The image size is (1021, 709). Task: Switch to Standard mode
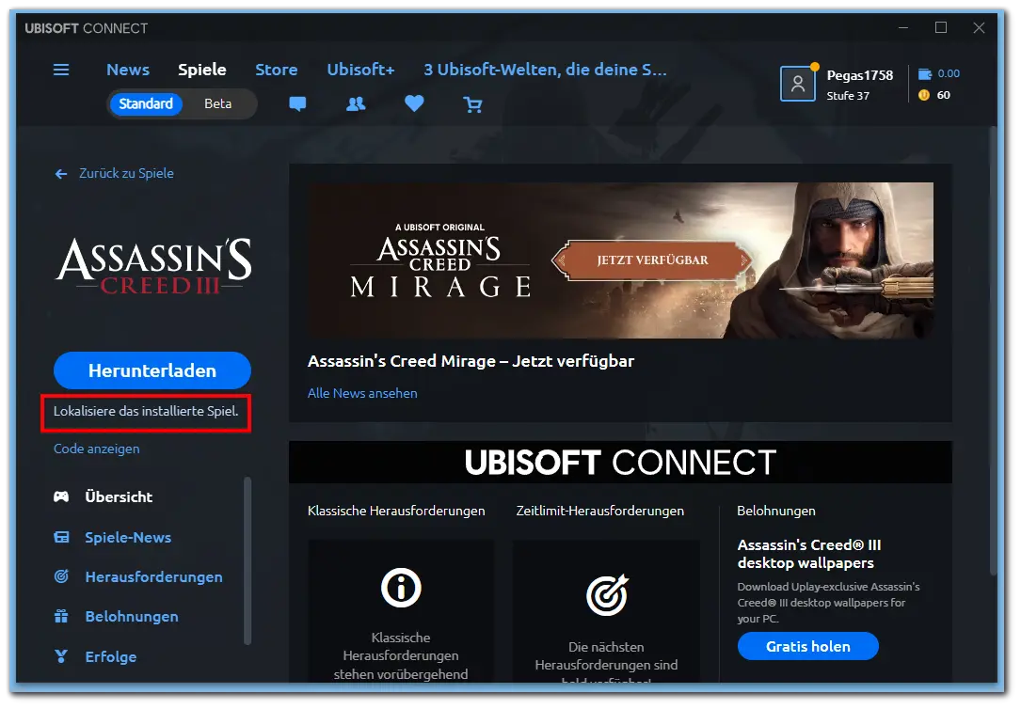point(146,104)
